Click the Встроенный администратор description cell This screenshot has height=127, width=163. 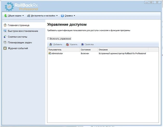(122, 53)
